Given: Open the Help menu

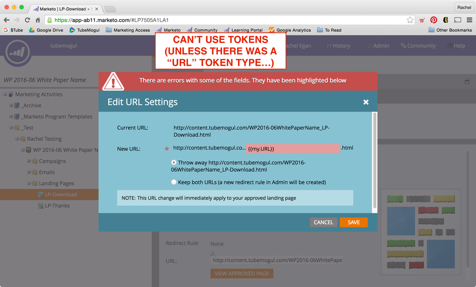Looking at the screenshot, I should [459, 46].
